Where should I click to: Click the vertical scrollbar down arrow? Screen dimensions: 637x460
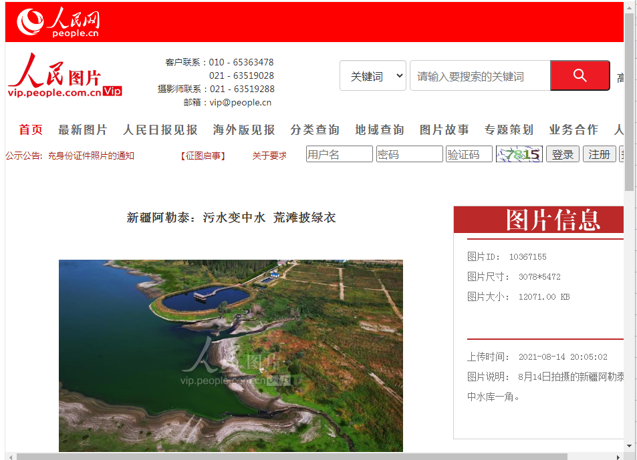point(630,445)
